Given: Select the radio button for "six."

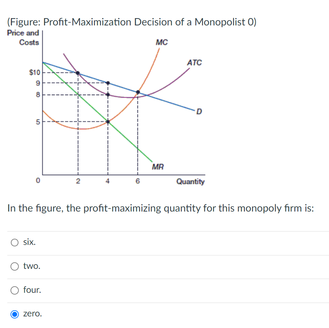Looking at the screenshot, I should tap(14, 242).
